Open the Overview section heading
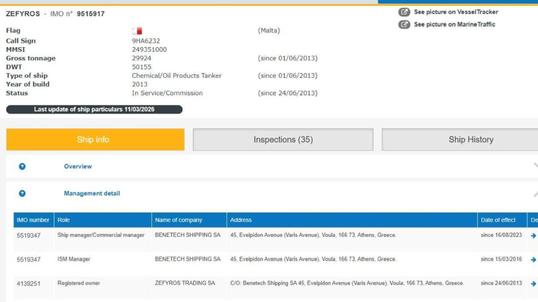 click(78, 166)
